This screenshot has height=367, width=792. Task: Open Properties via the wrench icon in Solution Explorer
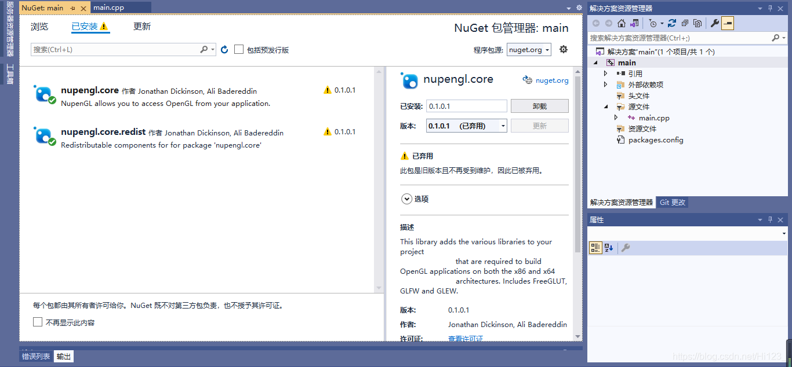715,23
